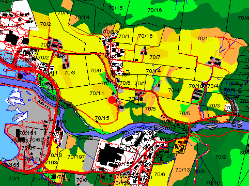Viewport: 249px width, 186px height.
Task: Select parcel label 70/165 at lower left
Action: click(x=11, y=165)
